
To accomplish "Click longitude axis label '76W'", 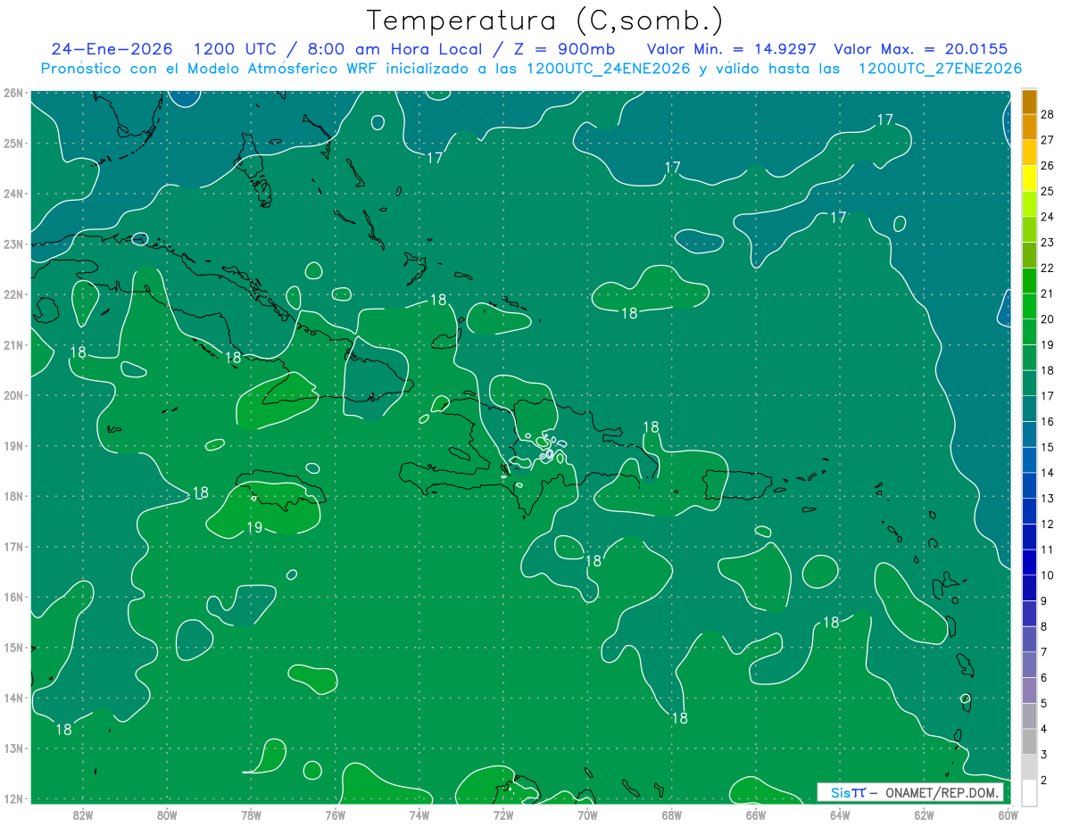I will click(335, 815).
